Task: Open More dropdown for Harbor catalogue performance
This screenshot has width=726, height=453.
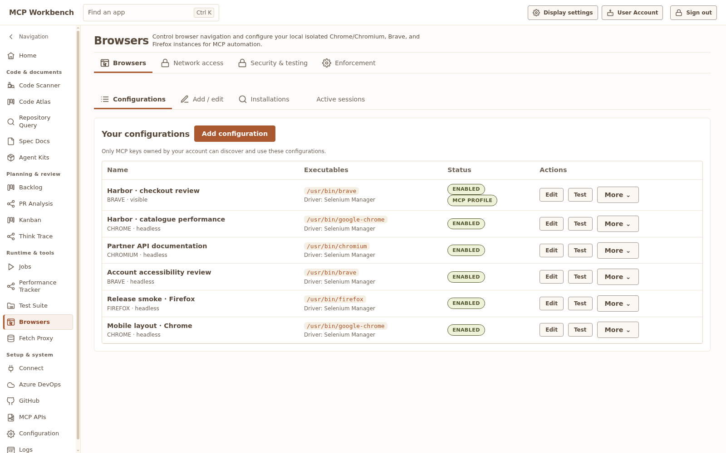Action: coord(618,224)
